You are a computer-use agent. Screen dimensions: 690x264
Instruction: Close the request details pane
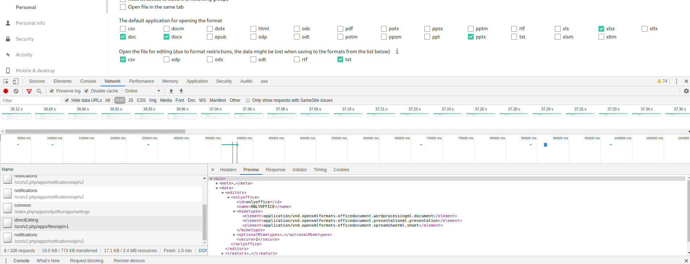click(213, 170)
